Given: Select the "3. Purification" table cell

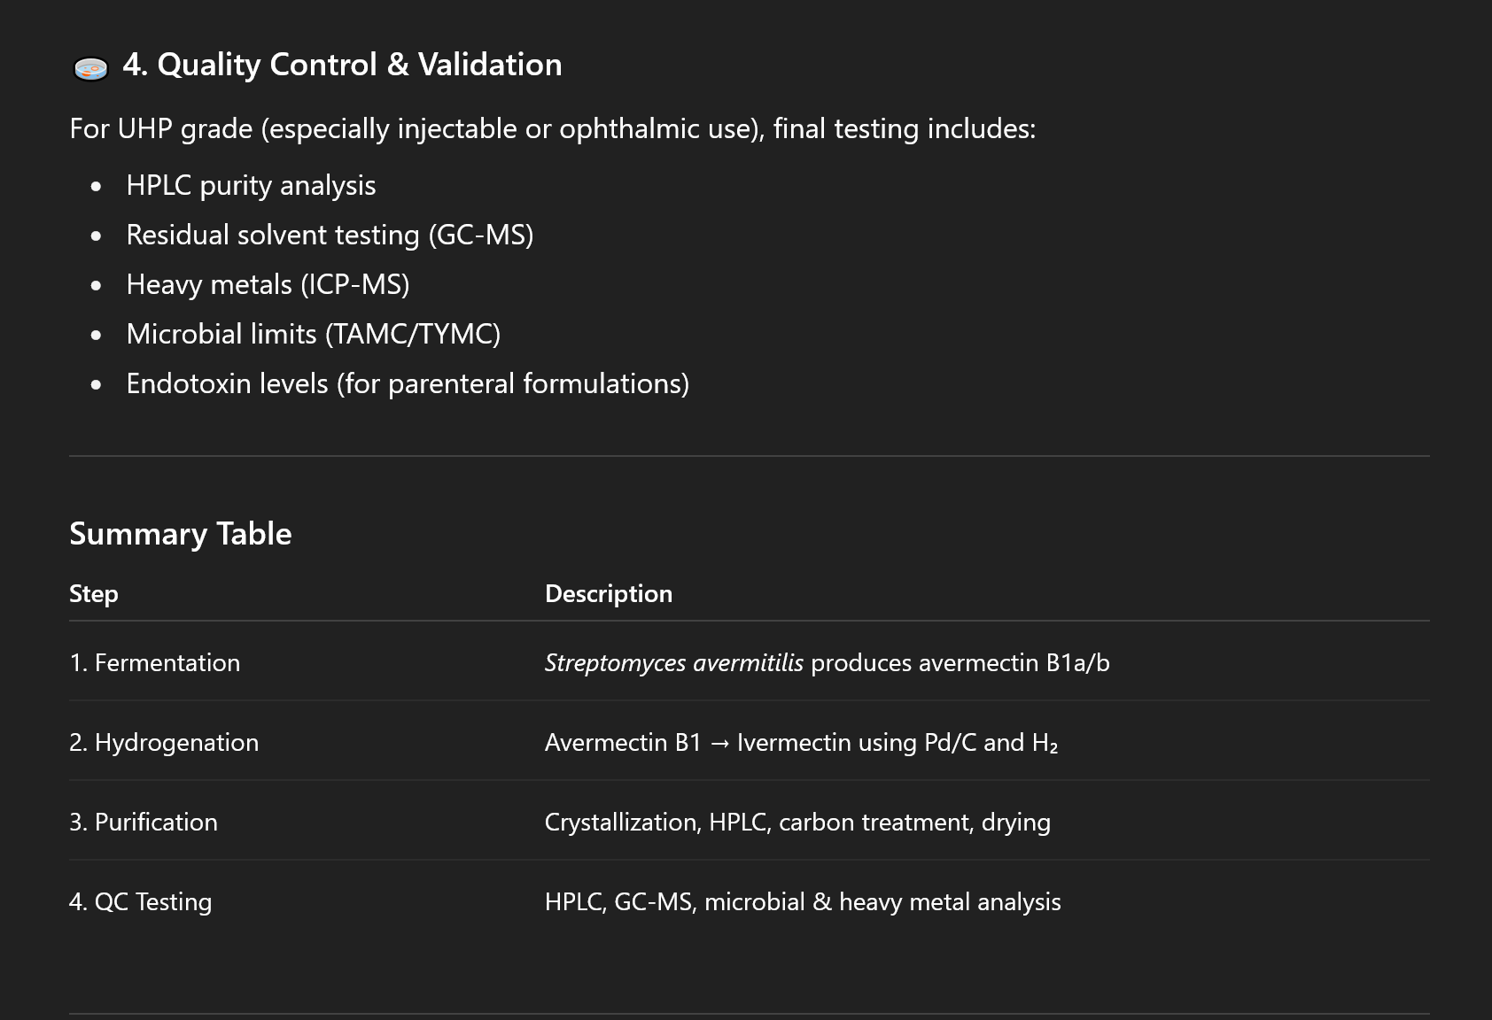Looking at the screenshot, I should point(144,823).
